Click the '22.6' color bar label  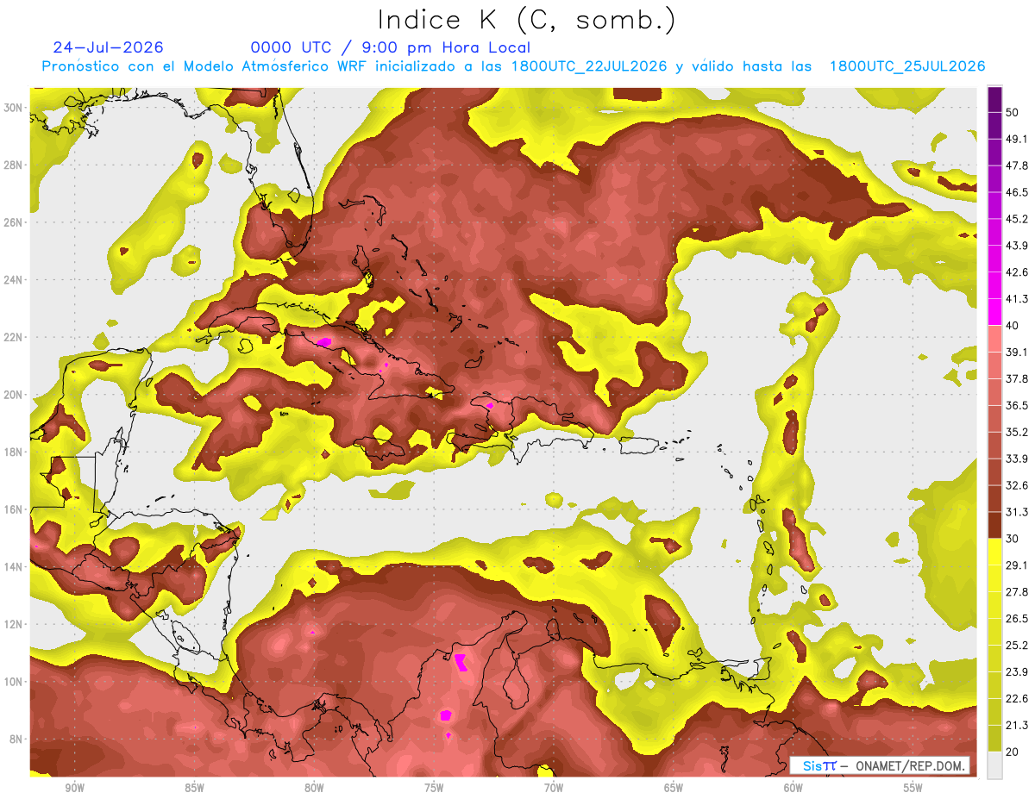point(1017,699)
